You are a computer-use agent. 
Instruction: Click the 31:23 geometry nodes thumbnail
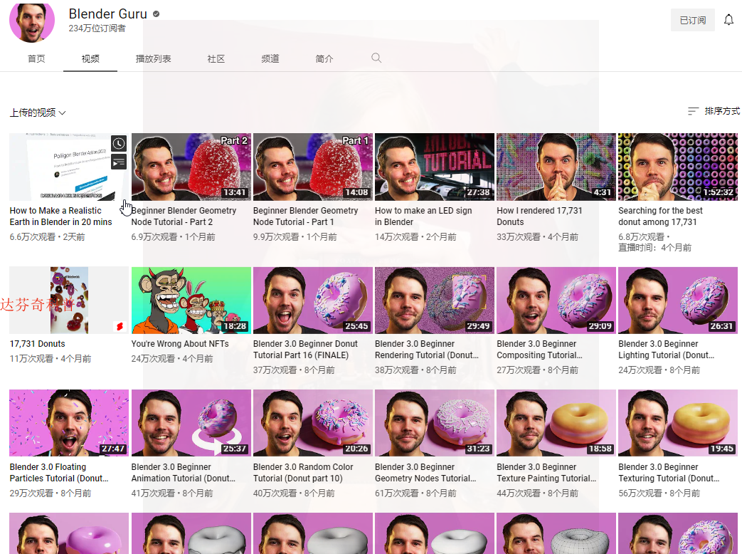click(435, 423)
